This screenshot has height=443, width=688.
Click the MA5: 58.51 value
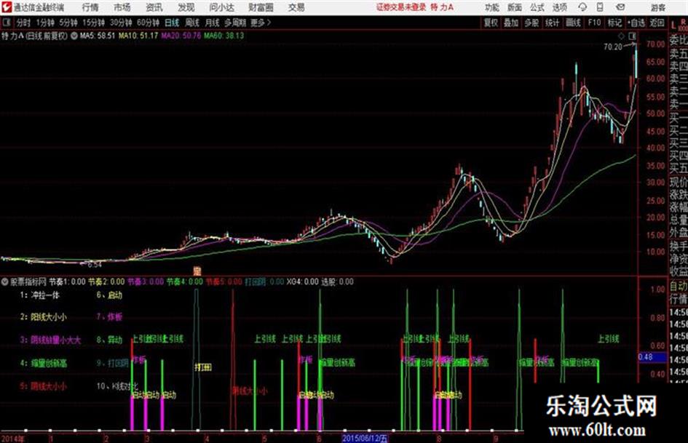tap(98, 36)
